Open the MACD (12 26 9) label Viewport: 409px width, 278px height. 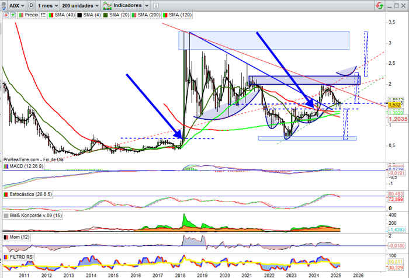[26, 166]
